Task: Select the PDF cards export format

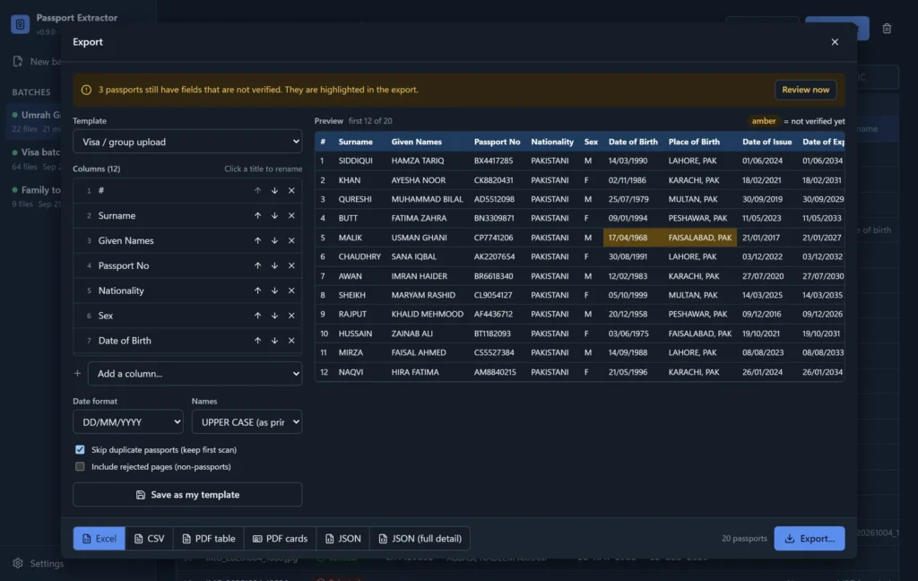Action: coord(280,538)
